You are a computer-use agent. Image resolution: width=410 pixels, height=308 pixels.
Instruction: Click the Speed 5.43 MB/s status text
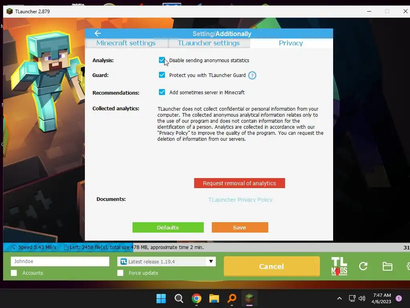pyautogui.click(x=37, y=247)
